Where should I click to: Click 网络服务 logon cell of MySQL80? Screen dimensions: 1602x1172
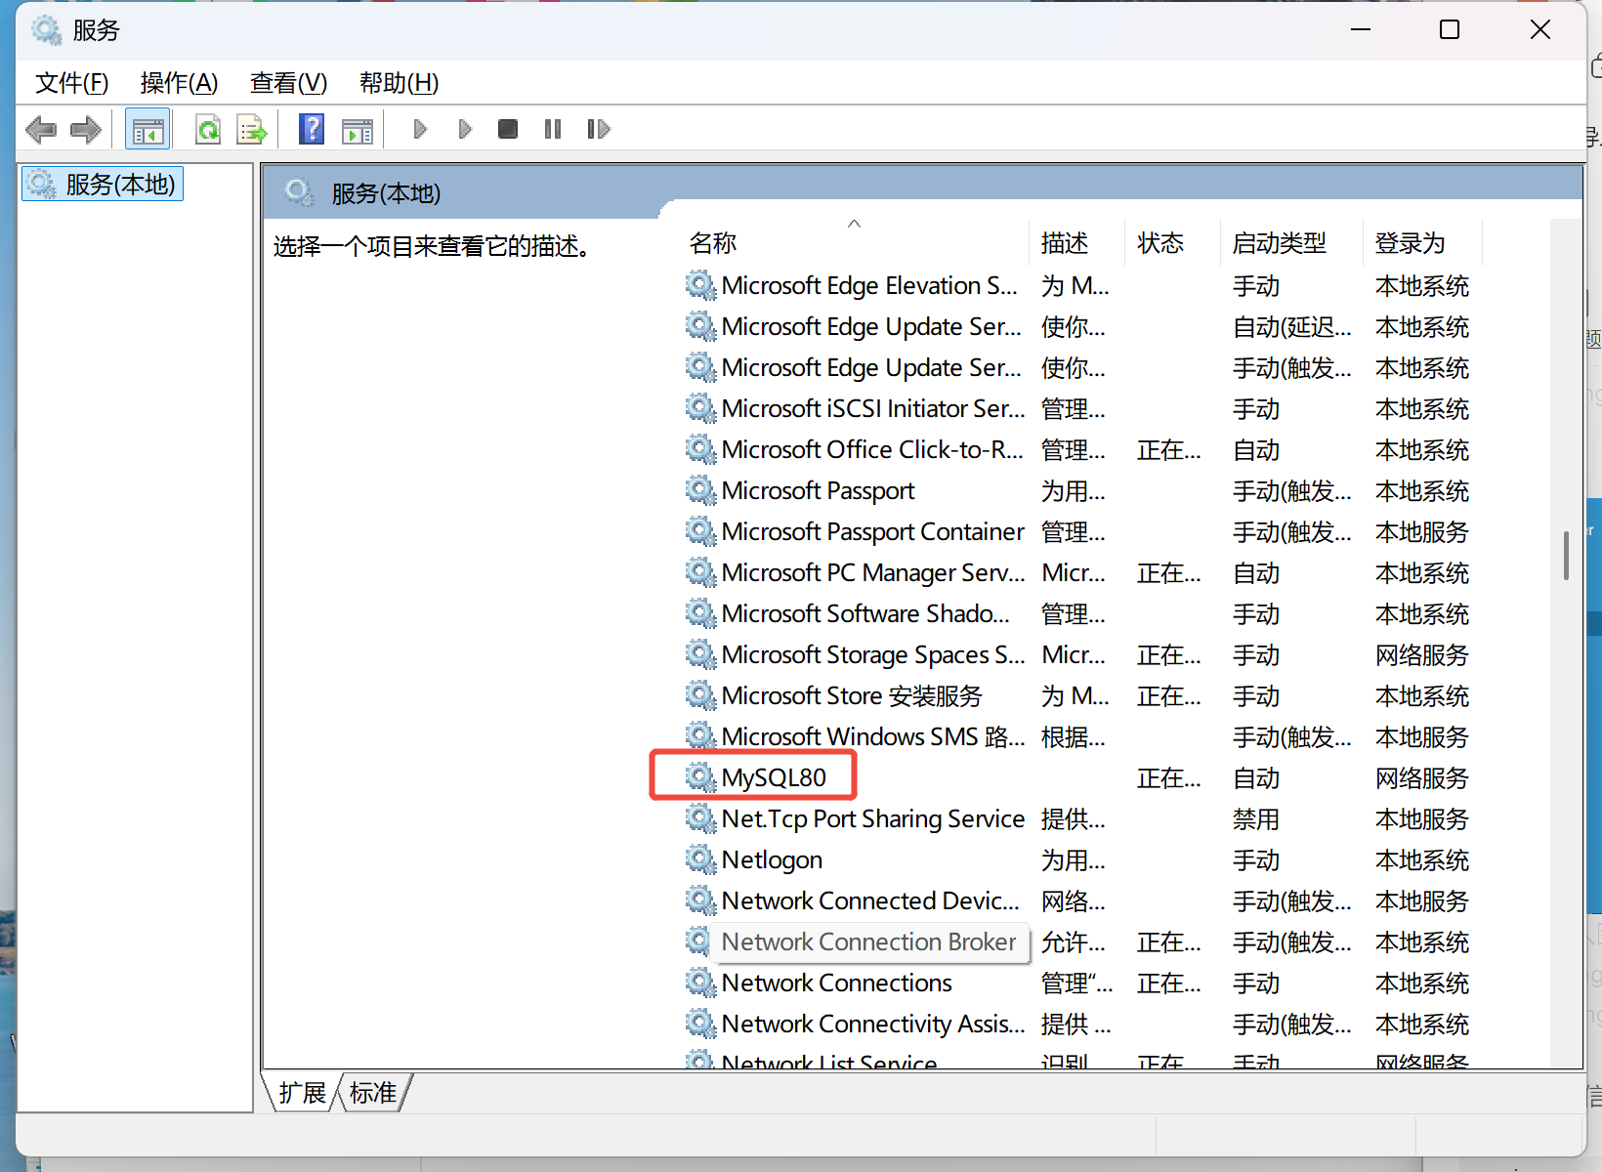coord(1422,778)
